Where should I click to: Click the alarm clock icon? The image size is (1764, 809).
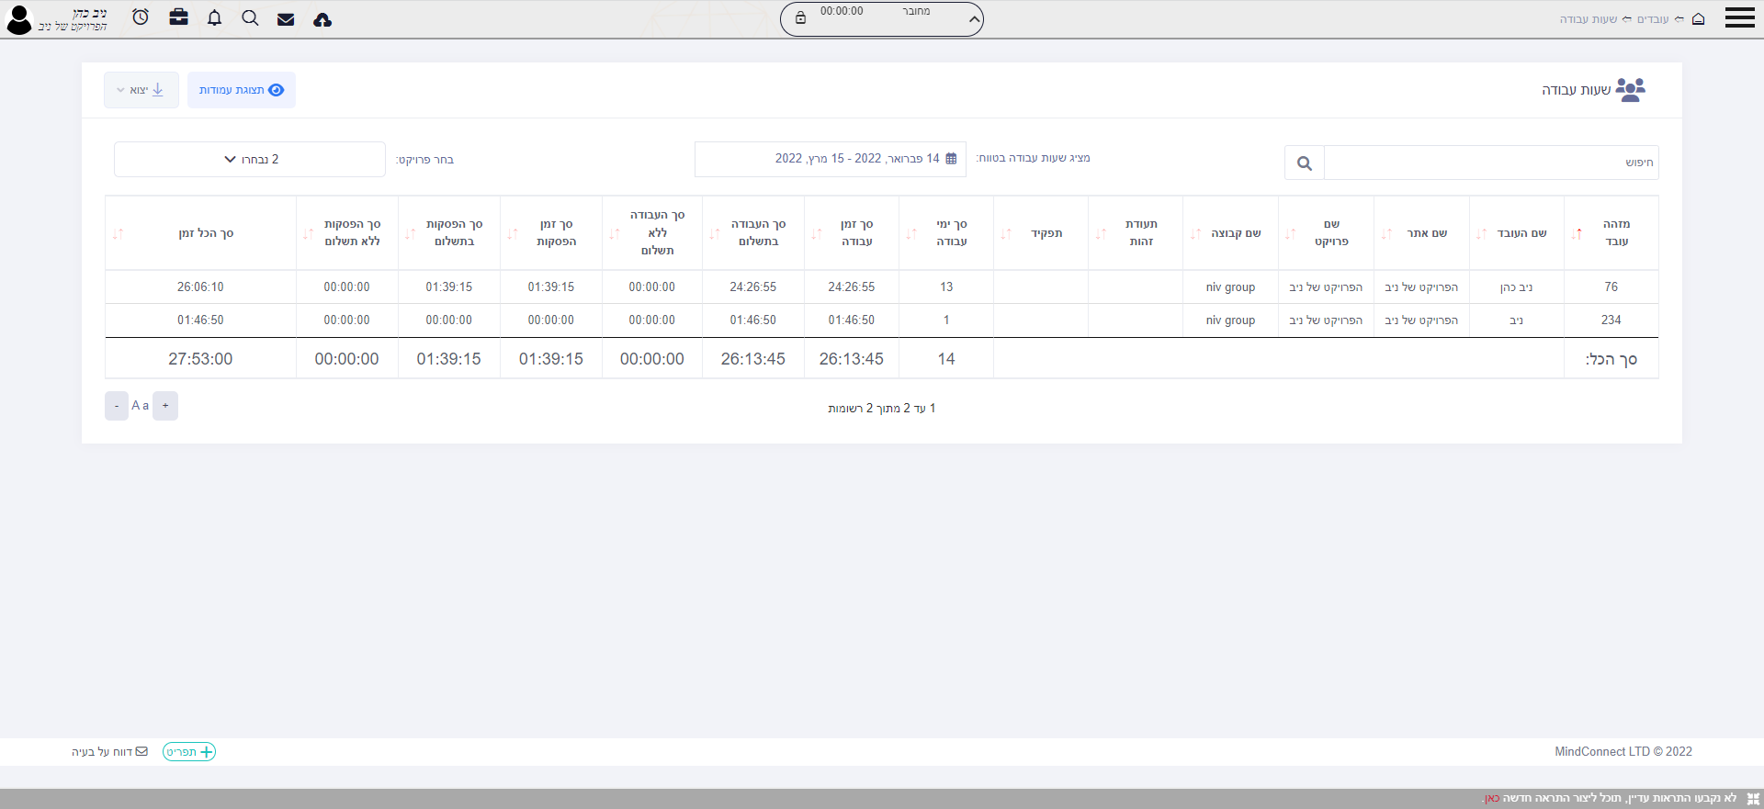tap(141, 17)
